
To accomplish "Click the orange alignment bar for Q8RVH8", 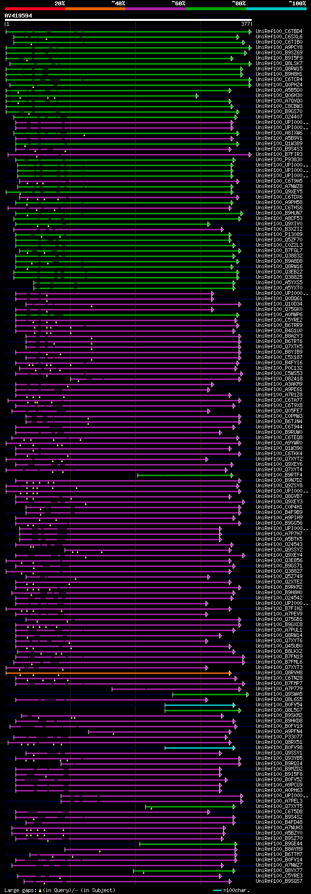I will (118, 673).
